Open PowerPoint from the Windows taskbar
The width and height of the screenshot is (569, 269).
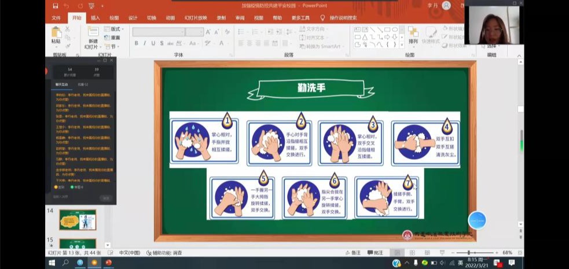tap(108, 263)
